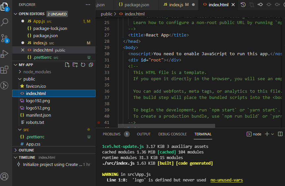This screenshot has width=285, height=186.
Task: Open the Git graph icon in activity bar
Action: coord(5,85)
